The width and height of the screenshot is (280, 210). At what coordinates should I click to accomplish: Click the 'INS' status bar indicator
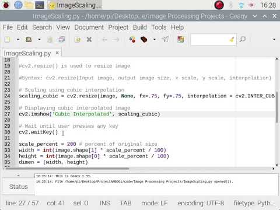[105, 203]
